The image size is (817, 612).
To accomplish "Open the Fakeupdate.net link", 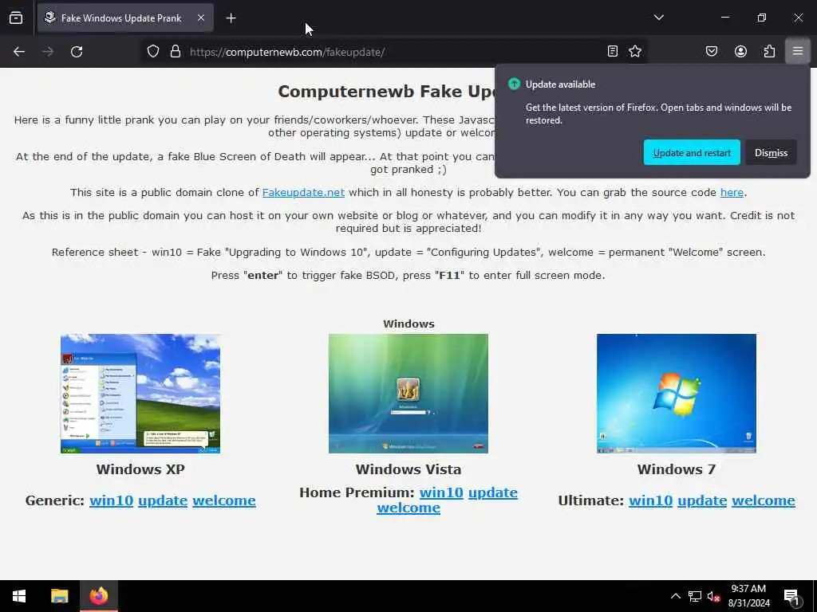I will pyautogui.click(x=303, y=193).
